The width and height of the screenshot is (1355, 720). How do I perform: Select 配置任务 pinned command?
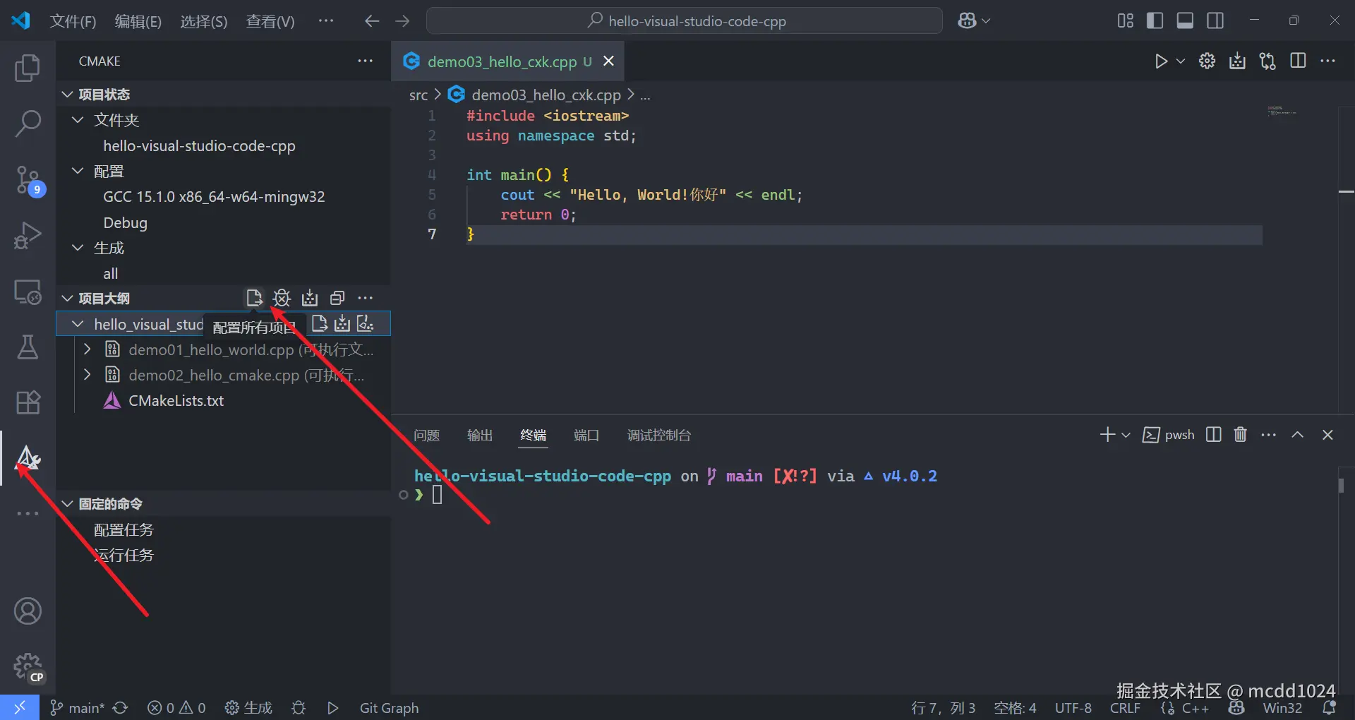[x=124, y=529]
